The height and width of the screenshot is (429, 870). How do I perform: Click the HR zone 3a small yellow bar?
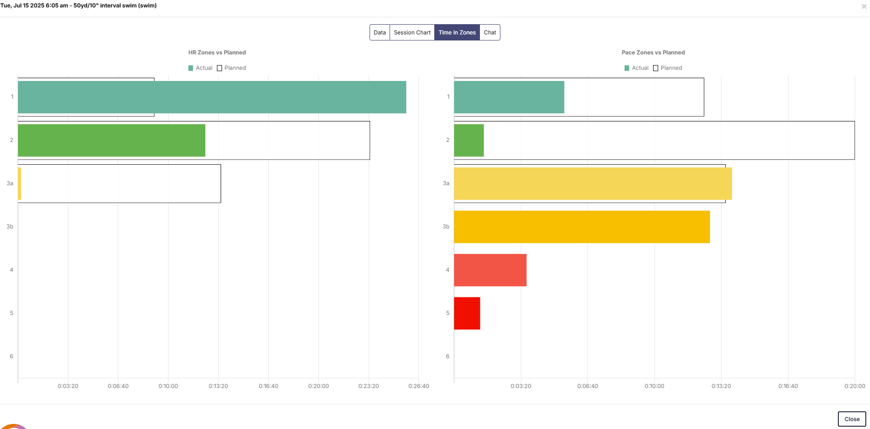[x=20, y=184]
